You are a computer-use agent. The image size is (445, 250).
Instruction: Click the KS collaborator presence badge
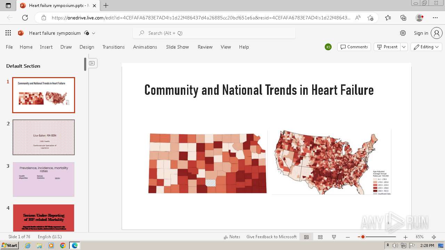(328, 47)
